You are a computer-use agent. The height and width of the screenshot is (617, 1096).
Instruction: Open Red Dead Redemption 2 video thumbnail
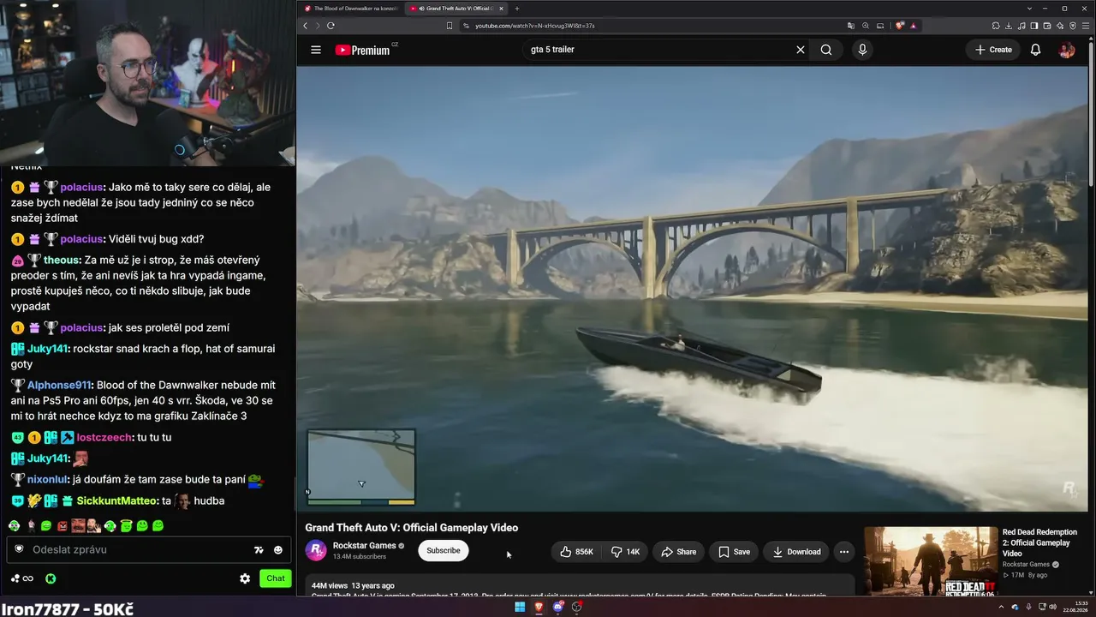(x=931, y=561)
